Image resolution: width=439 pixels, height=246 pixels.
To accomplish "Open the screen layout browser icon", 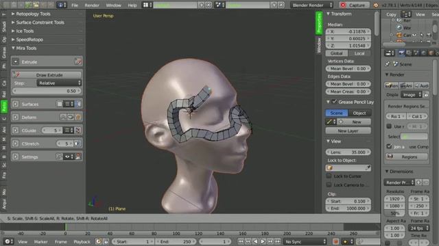I will [147, 5].
